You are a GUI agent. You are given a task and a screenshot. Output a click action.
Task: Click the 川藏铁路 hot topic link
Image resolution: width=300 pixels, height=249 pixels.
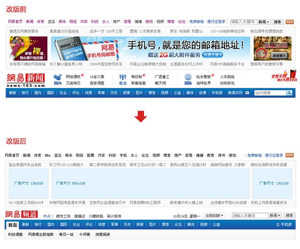tap(96, 216)
